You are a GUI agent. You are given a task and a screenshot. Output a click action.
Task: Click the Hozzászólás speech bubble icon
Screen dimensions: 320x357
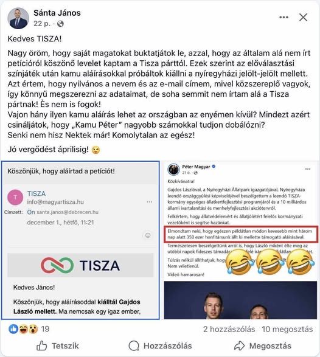tap(134, 345)
